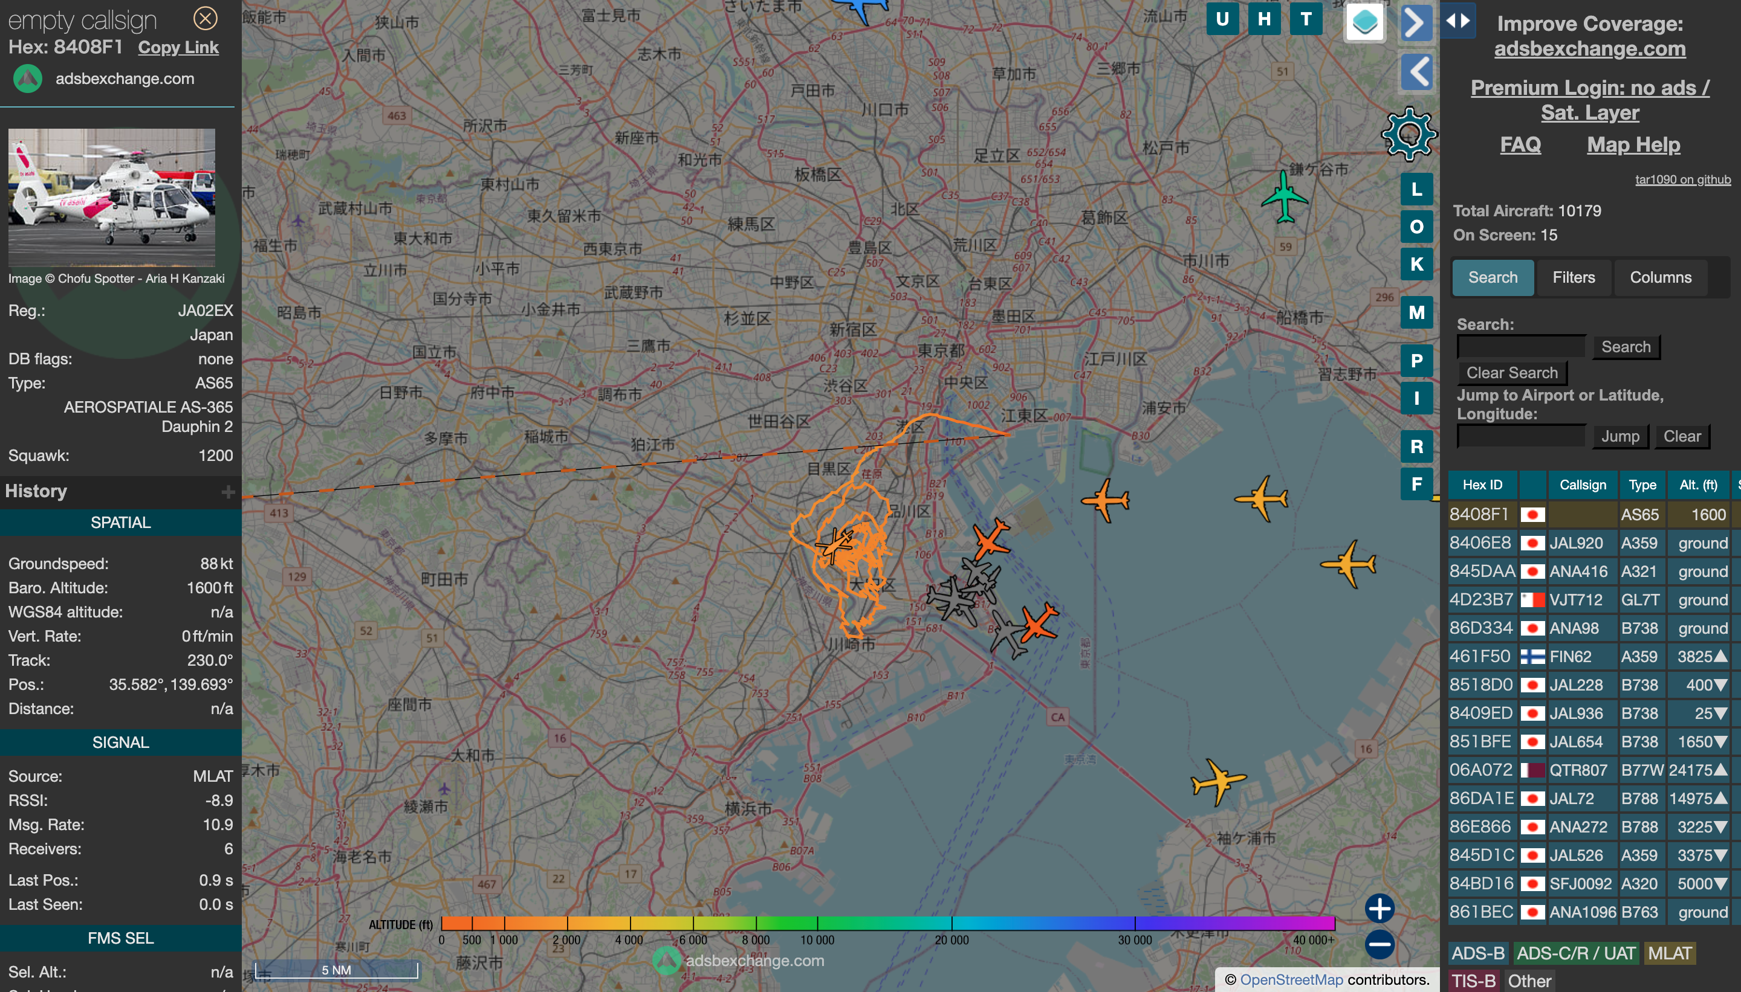Click the Copy Link link

(x=178, y=47)
